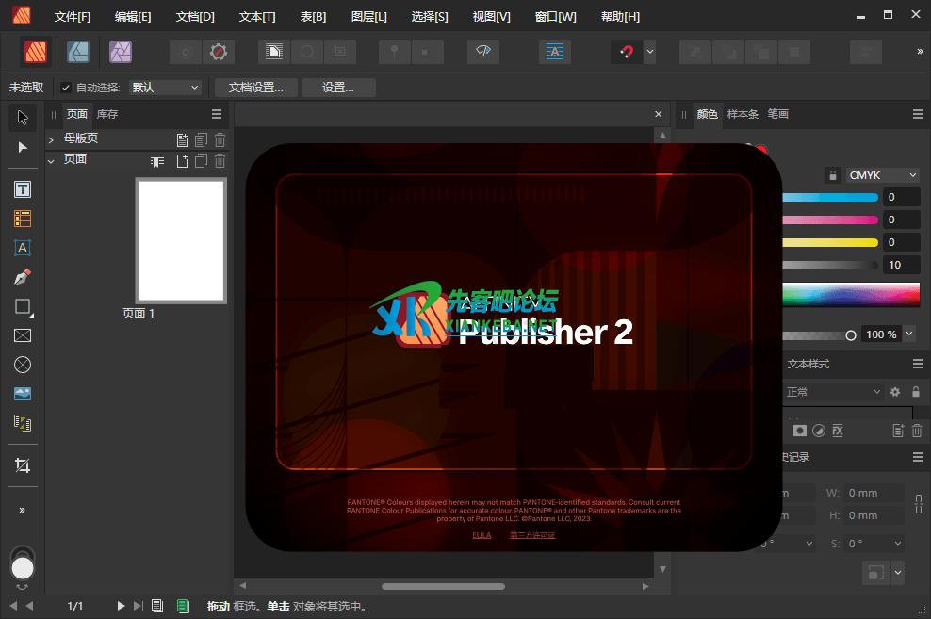
Task: Select the 页面 1 thumbnail
Action: point(180,240)
